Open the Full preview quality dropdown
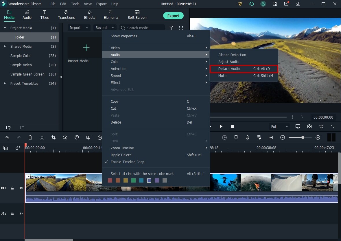This screenshot has height=241, width=341. (x=279, y=126)
